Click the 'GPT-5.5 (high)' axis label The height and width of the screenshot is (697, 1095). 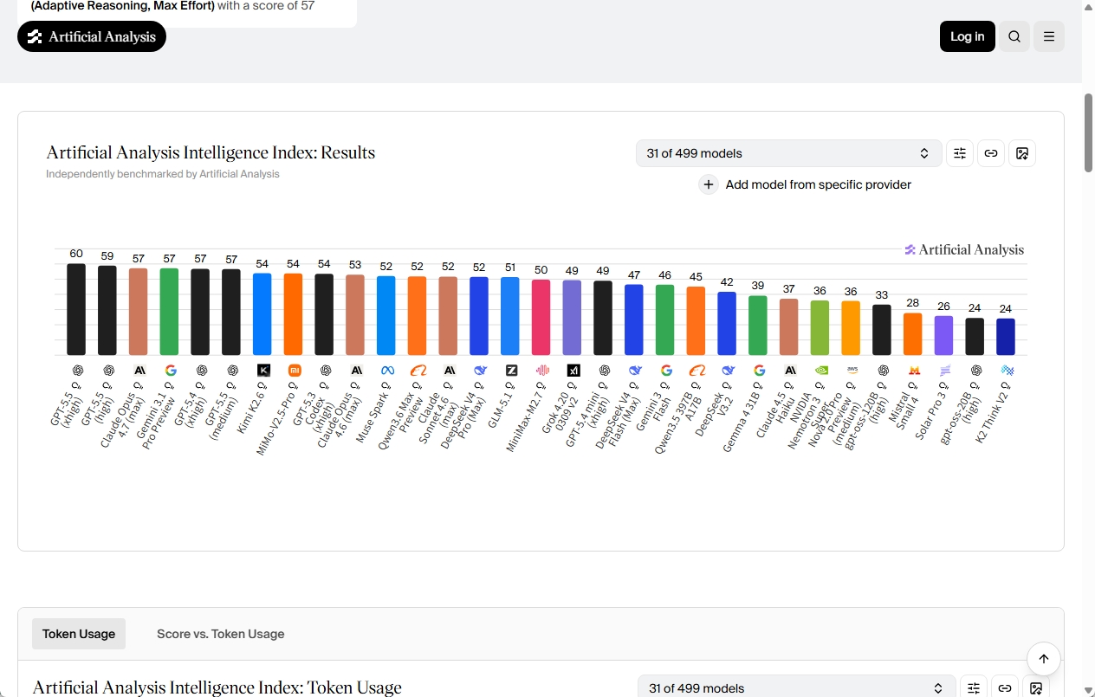pyautogui.click(x=99, y=409)
